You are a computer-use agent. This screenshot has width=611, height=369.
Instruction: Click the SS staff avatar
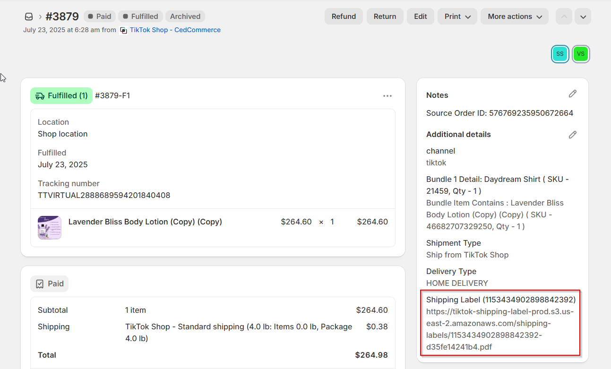[560, 54]
